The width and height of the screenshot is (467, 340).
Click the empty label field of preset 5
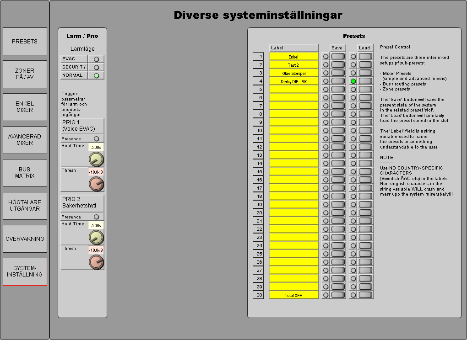coord(293,90)
